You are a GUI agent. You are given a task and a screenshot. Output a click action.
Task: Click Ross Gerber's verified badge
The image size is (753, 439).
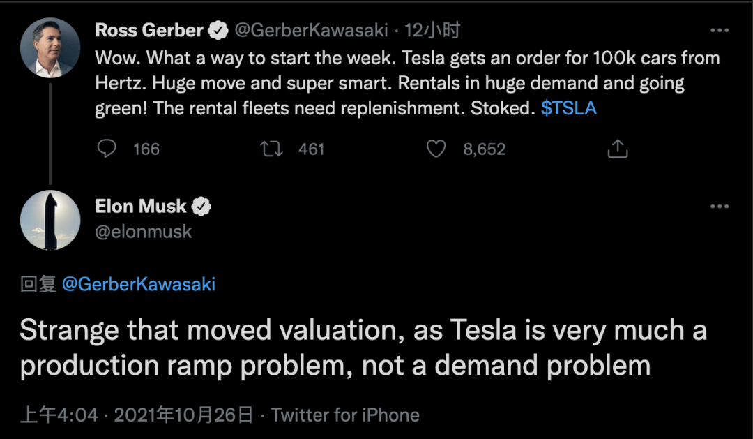coord(218,30)
